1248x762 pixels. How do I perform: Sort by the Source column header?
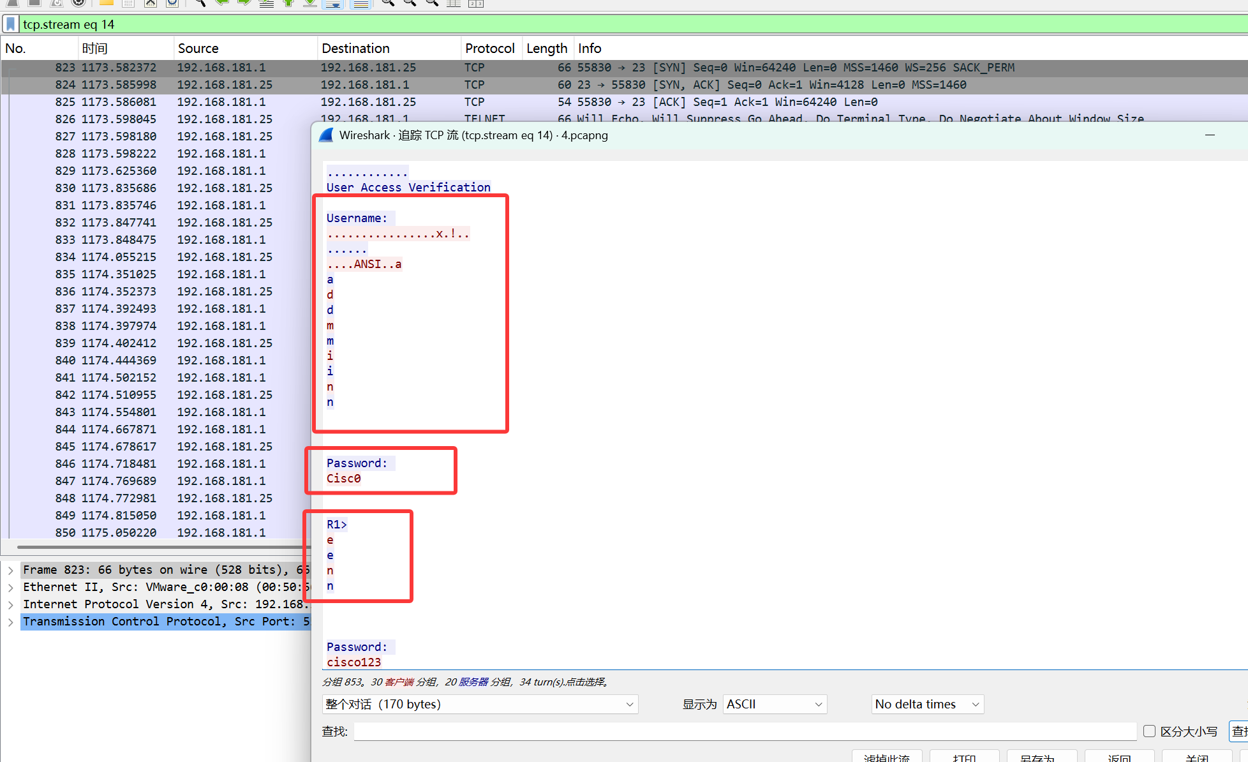[x=198, y=49]
